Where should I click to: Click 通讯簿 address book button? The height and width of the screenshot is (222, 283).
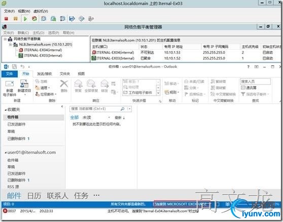point(249,88)
